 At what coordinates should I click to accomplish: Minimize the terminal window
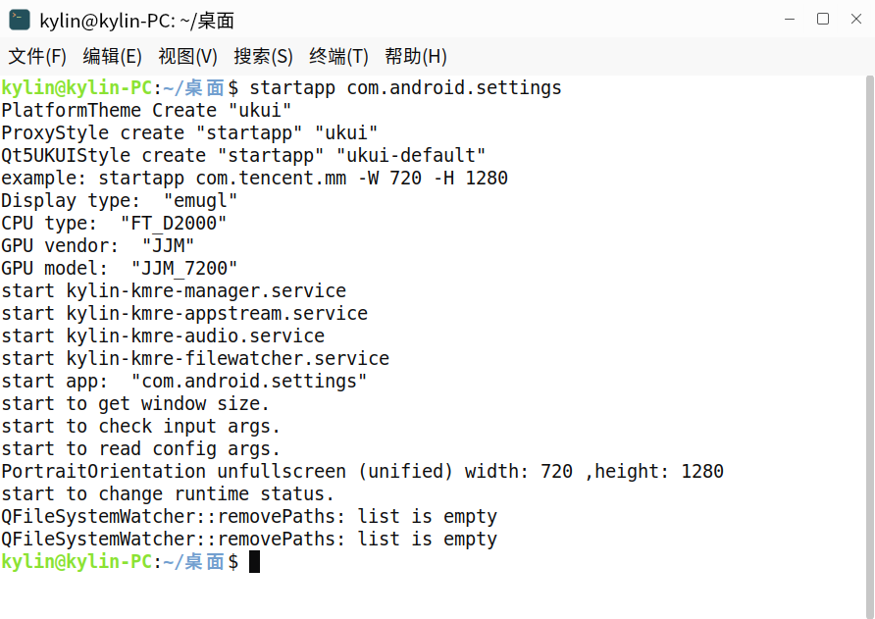(790, 19)
